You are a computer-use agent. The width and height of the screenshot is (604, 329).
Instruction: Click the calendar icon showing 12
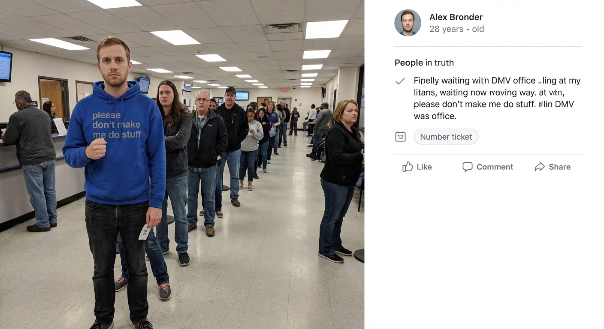pos(400,137)
